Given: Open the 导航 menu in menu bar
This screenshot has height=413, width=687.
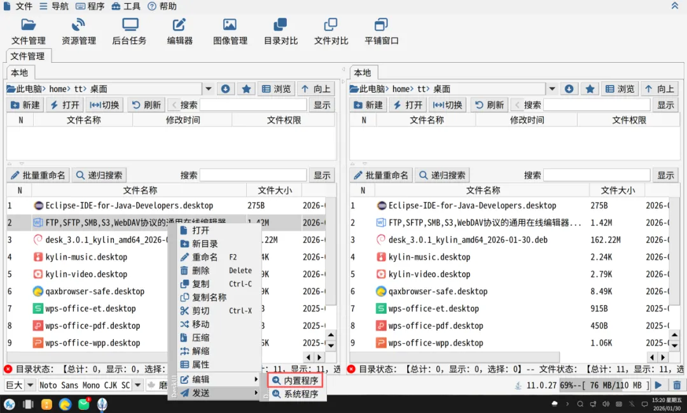Looking at the screenshot, I should tap(54, 6).
